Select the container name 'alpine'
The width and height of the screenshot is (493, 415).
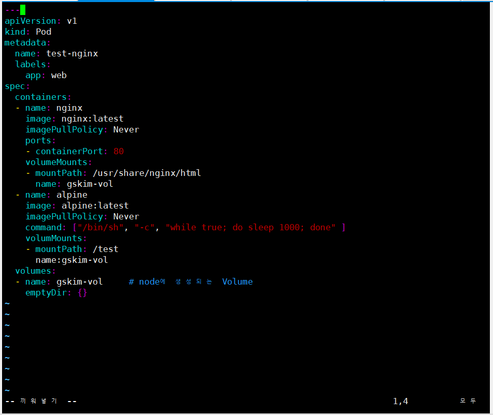(72, 195)
